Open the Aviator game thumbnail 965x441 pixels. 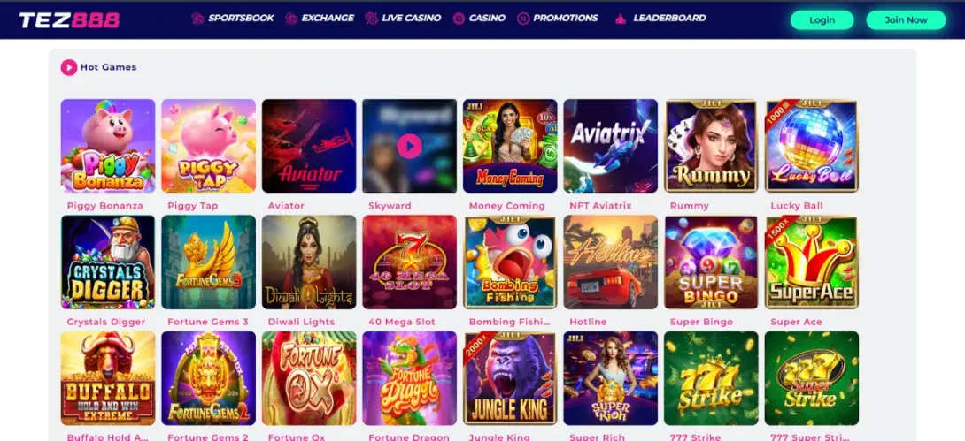click(x=309, y=146)
